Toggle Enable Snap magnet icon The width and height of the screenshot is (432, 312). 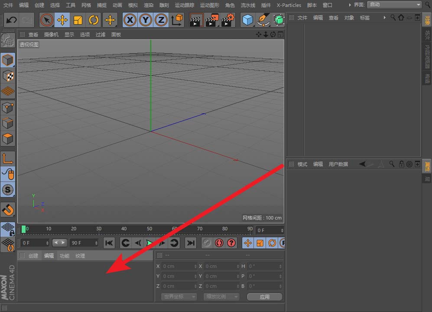8,210
